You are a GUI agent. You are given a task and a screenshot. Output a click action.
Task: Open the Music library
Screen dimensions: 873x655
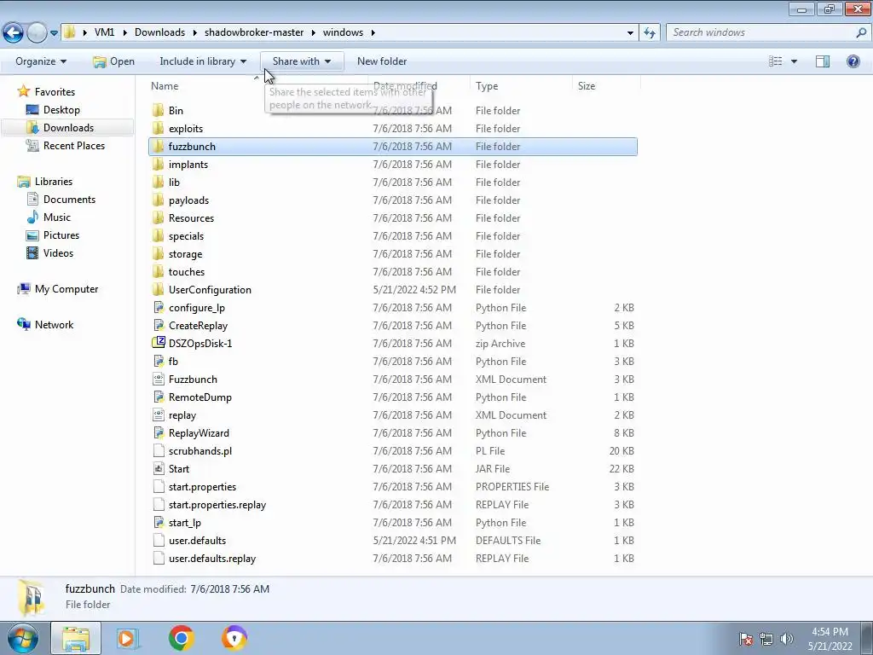pos(57,217)
